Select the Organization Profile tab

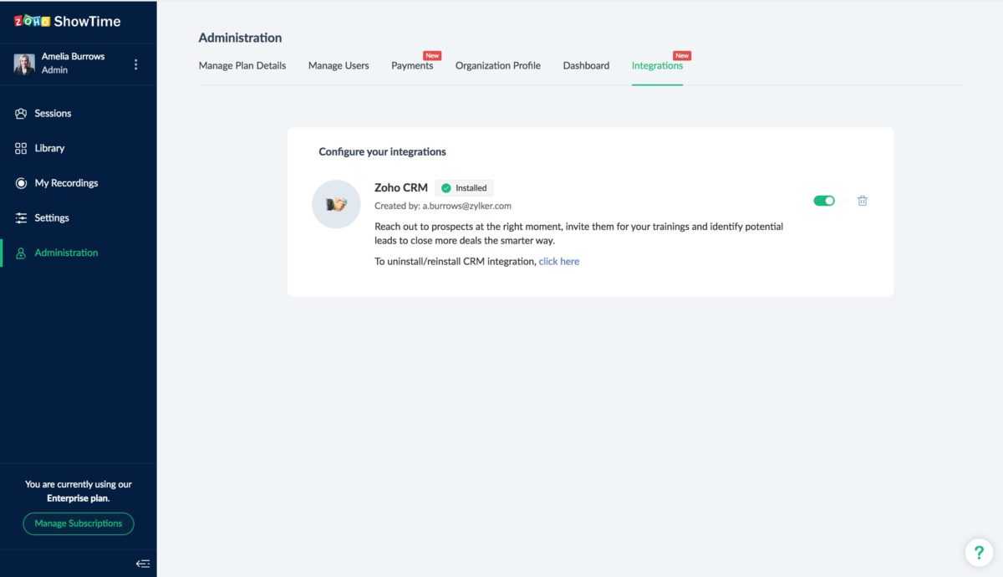498,66
